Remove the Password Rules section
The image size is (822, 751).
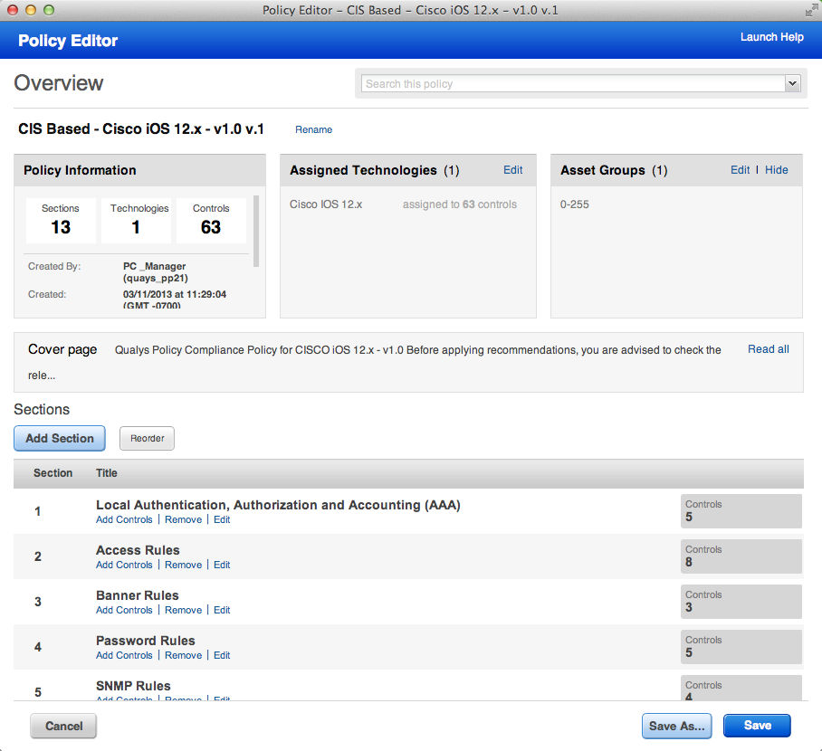[x=184, y=655]
